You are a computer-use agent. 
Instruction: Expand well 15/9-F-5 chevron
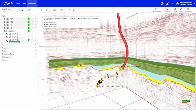pyautogui.click(x=35, y=28)
